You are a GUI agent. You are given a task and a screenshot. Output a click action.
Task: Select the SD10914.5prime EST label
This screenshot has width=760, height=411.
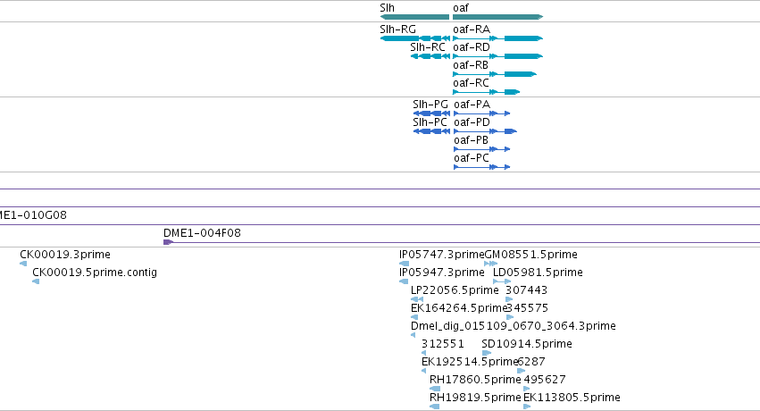pos(527,344)
